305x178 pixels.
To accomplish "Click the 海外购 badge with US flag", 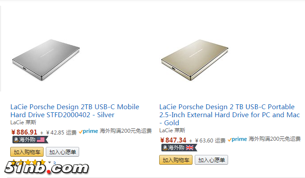I will (30, 139).
